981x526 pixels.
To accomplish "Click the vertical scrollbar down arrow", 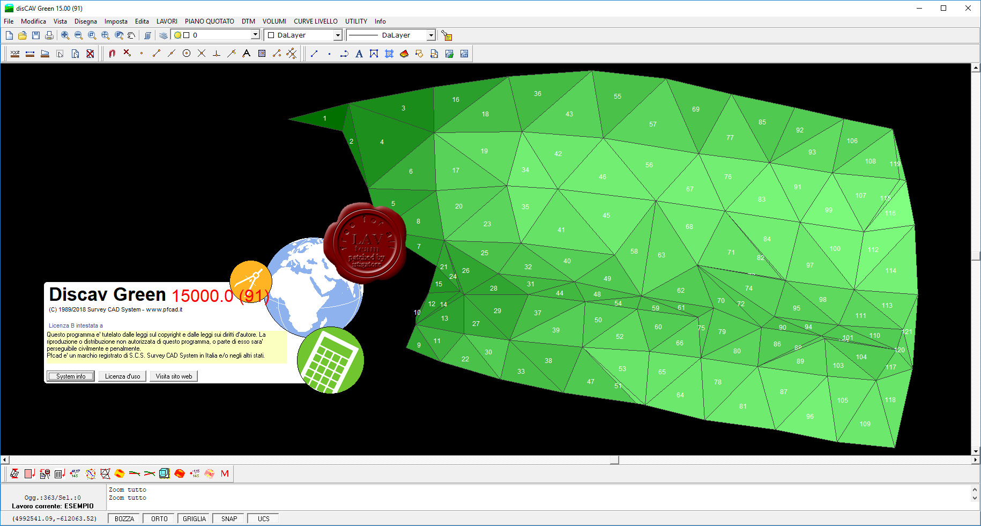I will [976, 451].
